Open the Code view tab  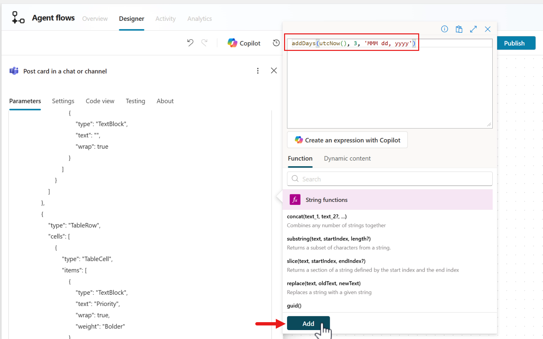100,101
